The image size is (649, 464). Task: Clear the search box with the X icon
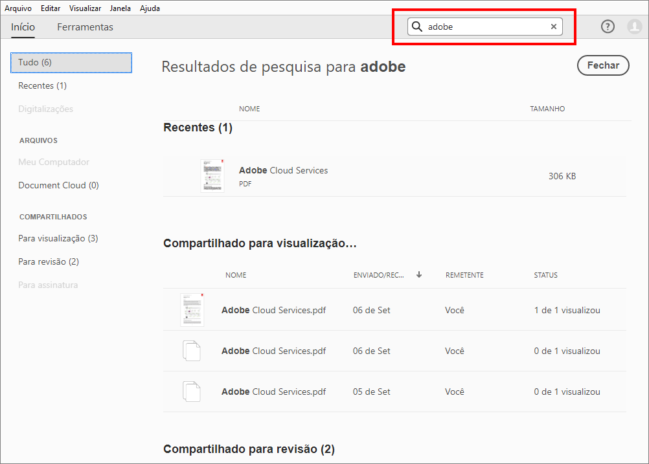tap(554, 27)
